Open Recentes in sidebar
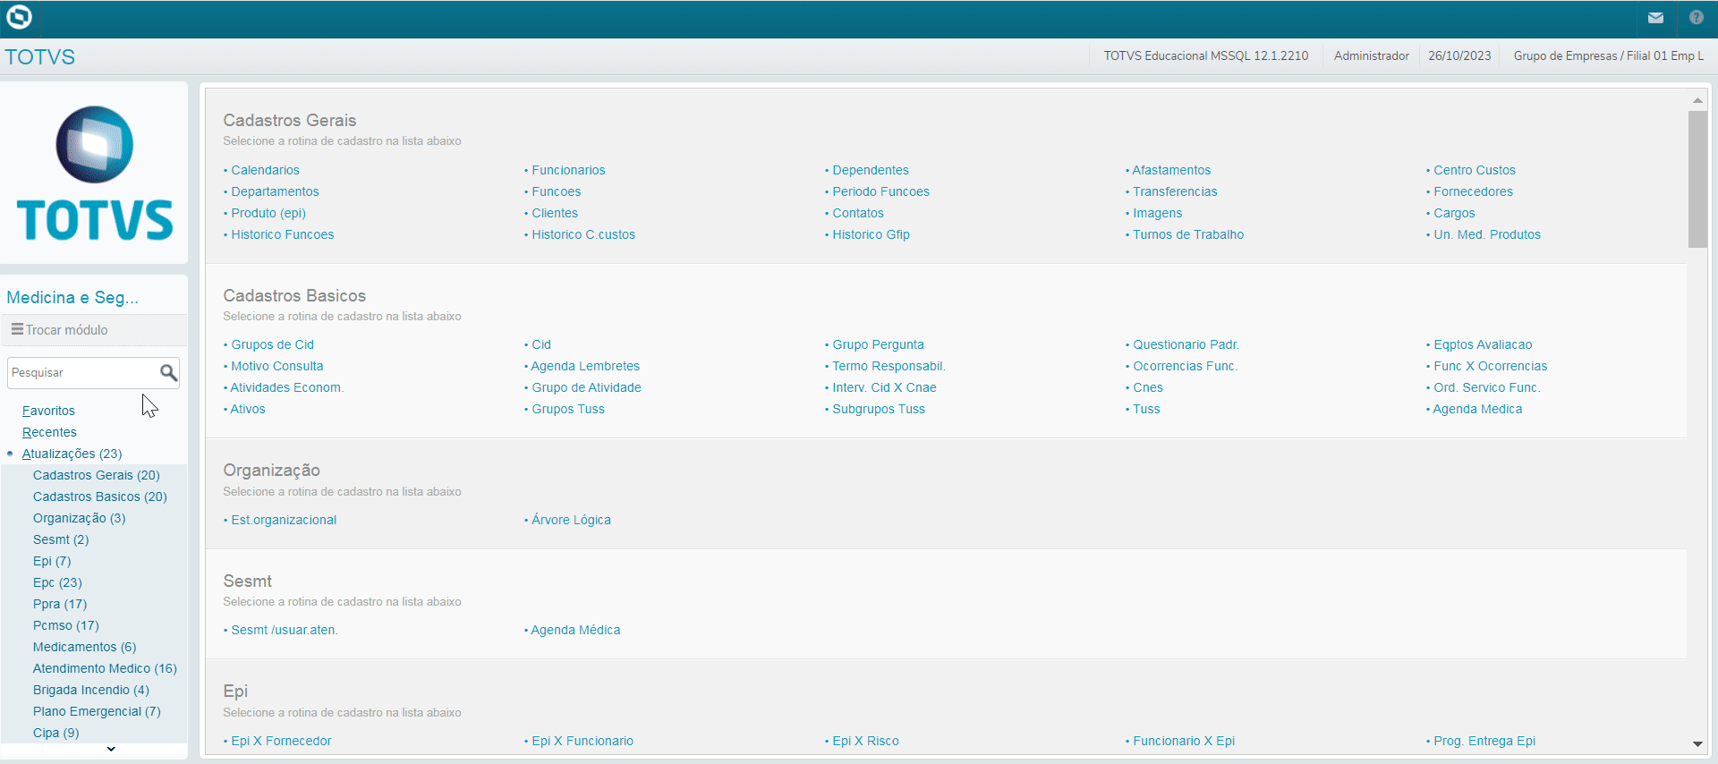The width and height of the screenshot is (1718, 764). (x=49, y=432)
